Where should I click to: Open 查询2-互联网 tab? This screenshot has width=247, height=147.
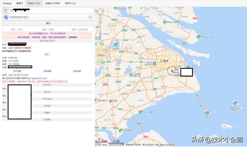53,3
